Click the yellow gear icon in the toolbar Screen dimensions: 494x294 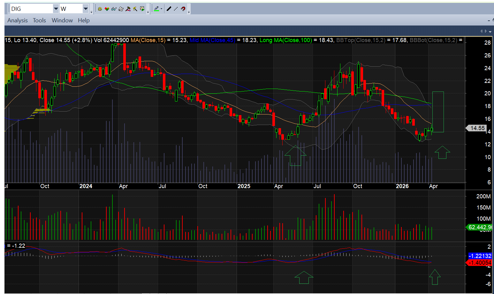pyautogui.click(x=100, y=9)
